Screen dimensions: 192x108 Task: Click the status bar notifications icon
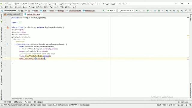point(190,105)
